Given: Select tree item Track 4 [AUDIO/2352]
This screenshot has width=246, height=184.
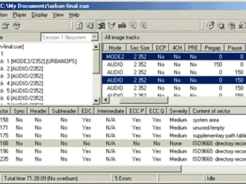Looking at the screenshot, I should [22, 83].
